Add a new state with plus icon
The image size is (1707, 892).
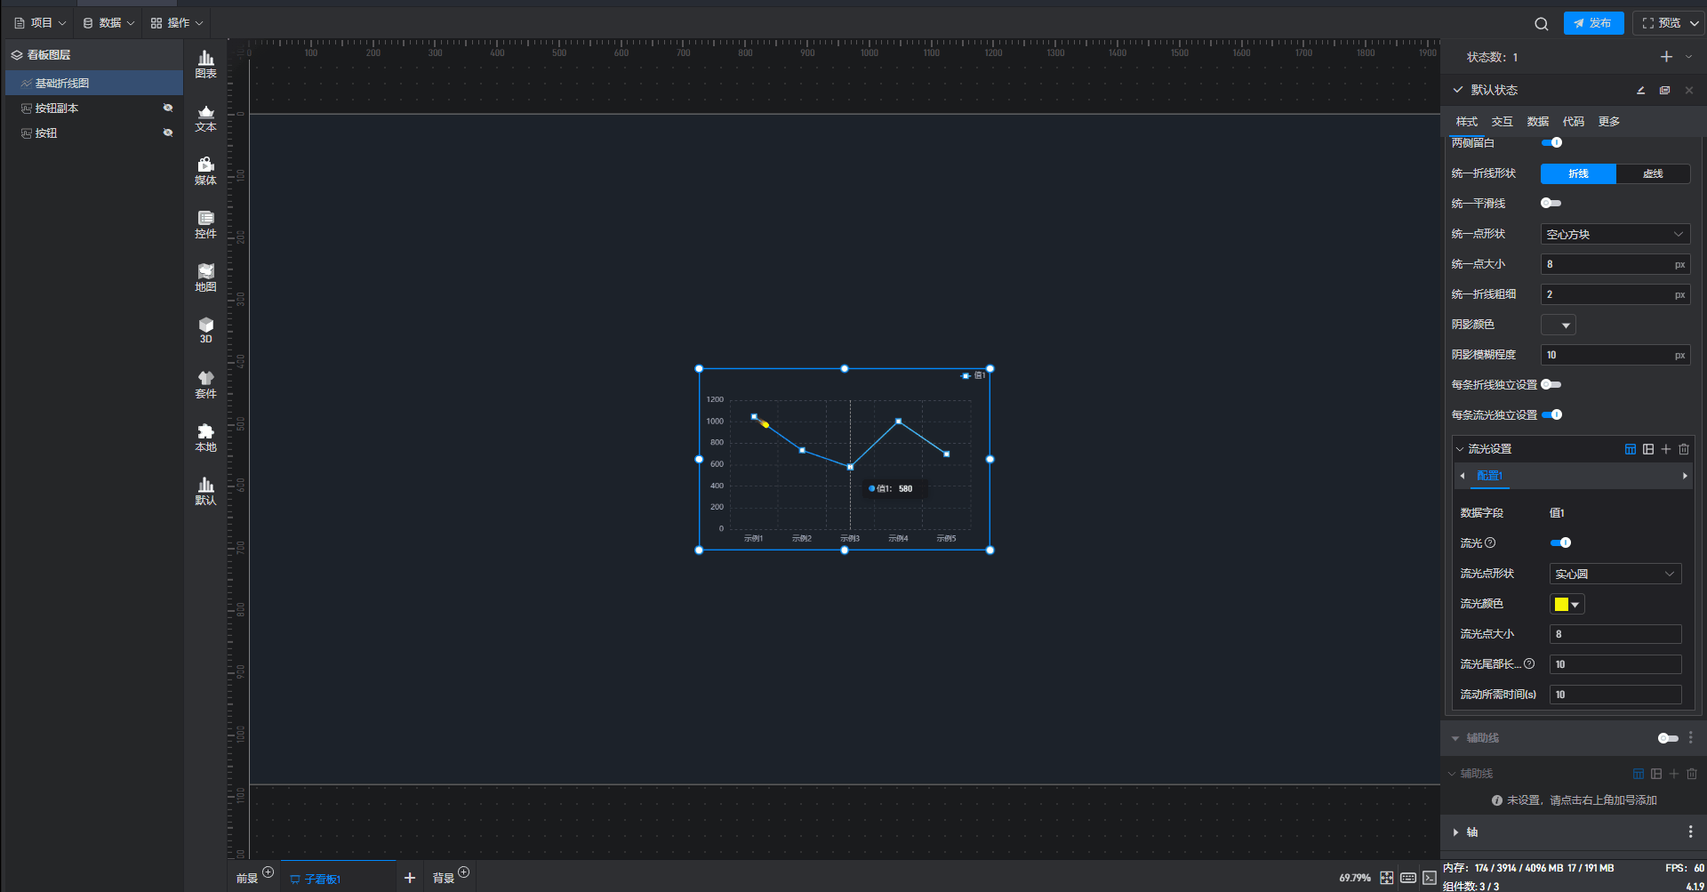click(x=1666, y=57)
